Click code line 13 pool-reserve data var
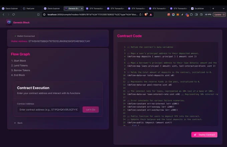 click(150, 85)
